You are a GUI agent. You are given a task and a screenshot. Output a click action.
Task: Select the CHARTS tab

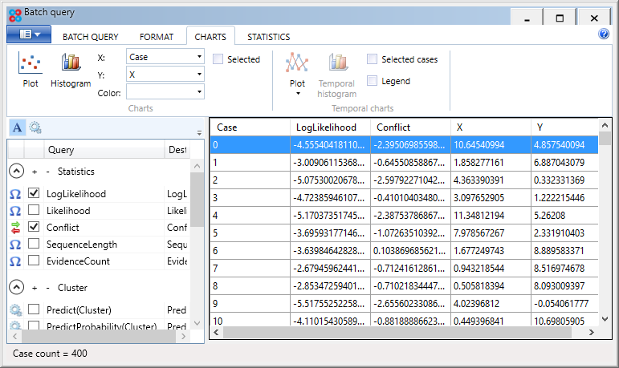210,37
